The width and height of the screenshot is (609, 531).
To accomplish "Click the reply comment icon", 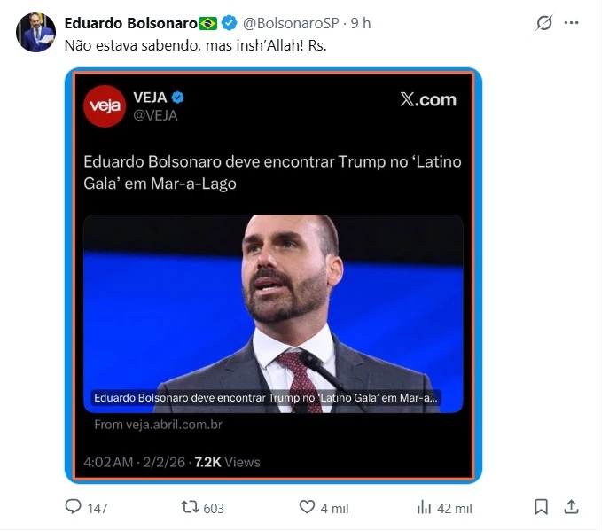I will coord(74,507).
